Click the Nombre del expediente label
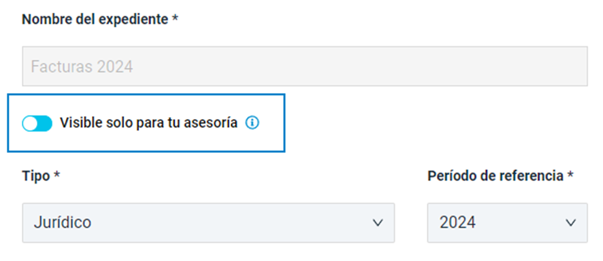 click(x=95, y=19)
